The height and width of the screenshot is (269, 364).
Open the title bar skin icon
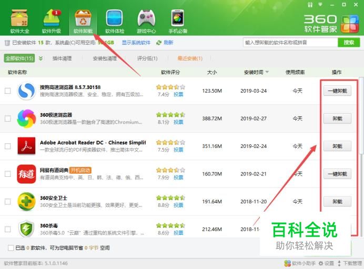310,5
